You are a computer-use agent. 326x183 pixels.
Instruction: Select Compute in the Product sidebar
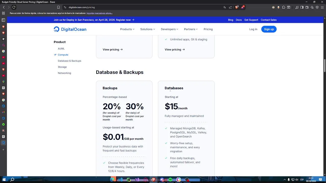pos(63,55)
